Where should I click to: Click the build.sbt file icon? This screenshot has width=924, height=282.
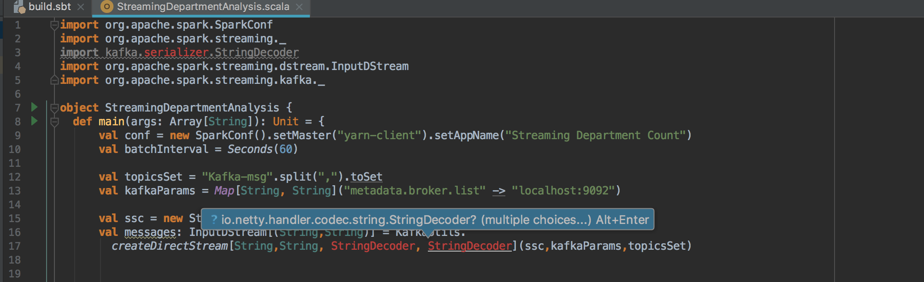[19, 7]
